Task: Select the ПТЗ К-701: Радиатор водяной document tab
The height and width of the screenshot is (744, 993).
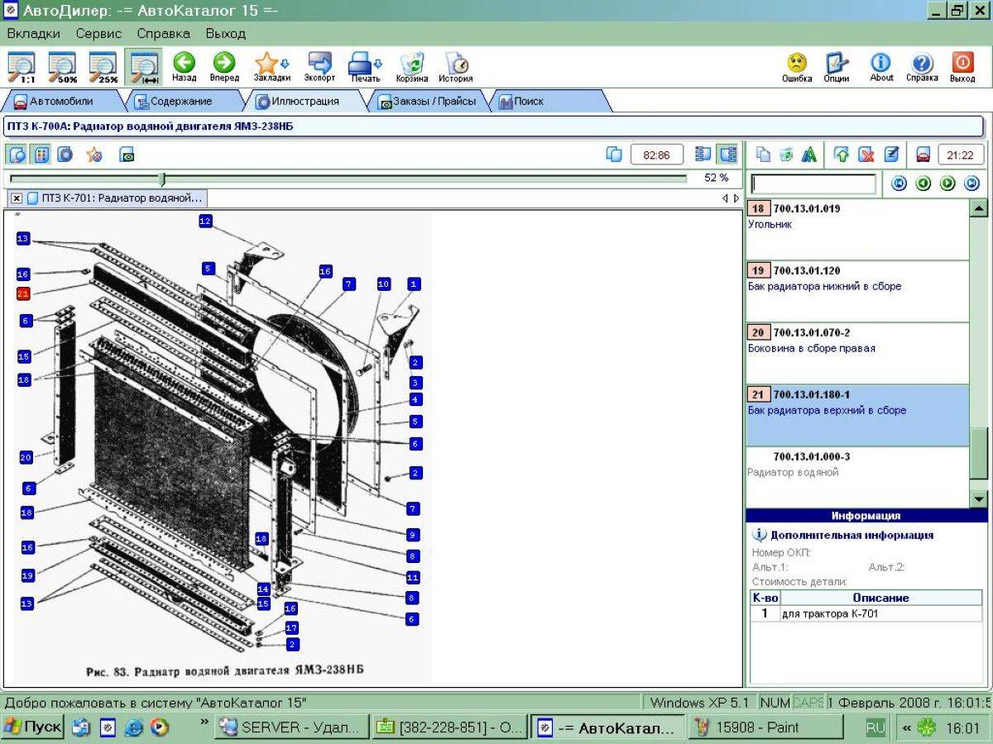Action: tap(114, 198)
